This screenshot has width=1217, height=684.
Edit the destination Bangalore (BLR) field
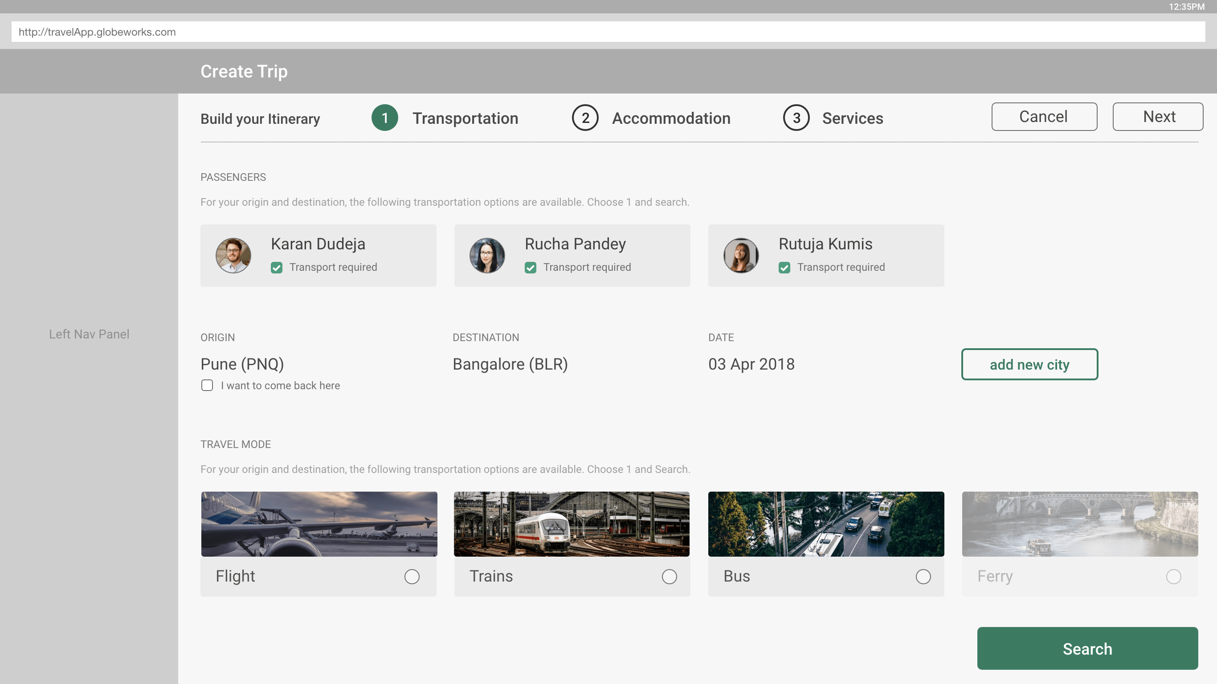[510, 364]
